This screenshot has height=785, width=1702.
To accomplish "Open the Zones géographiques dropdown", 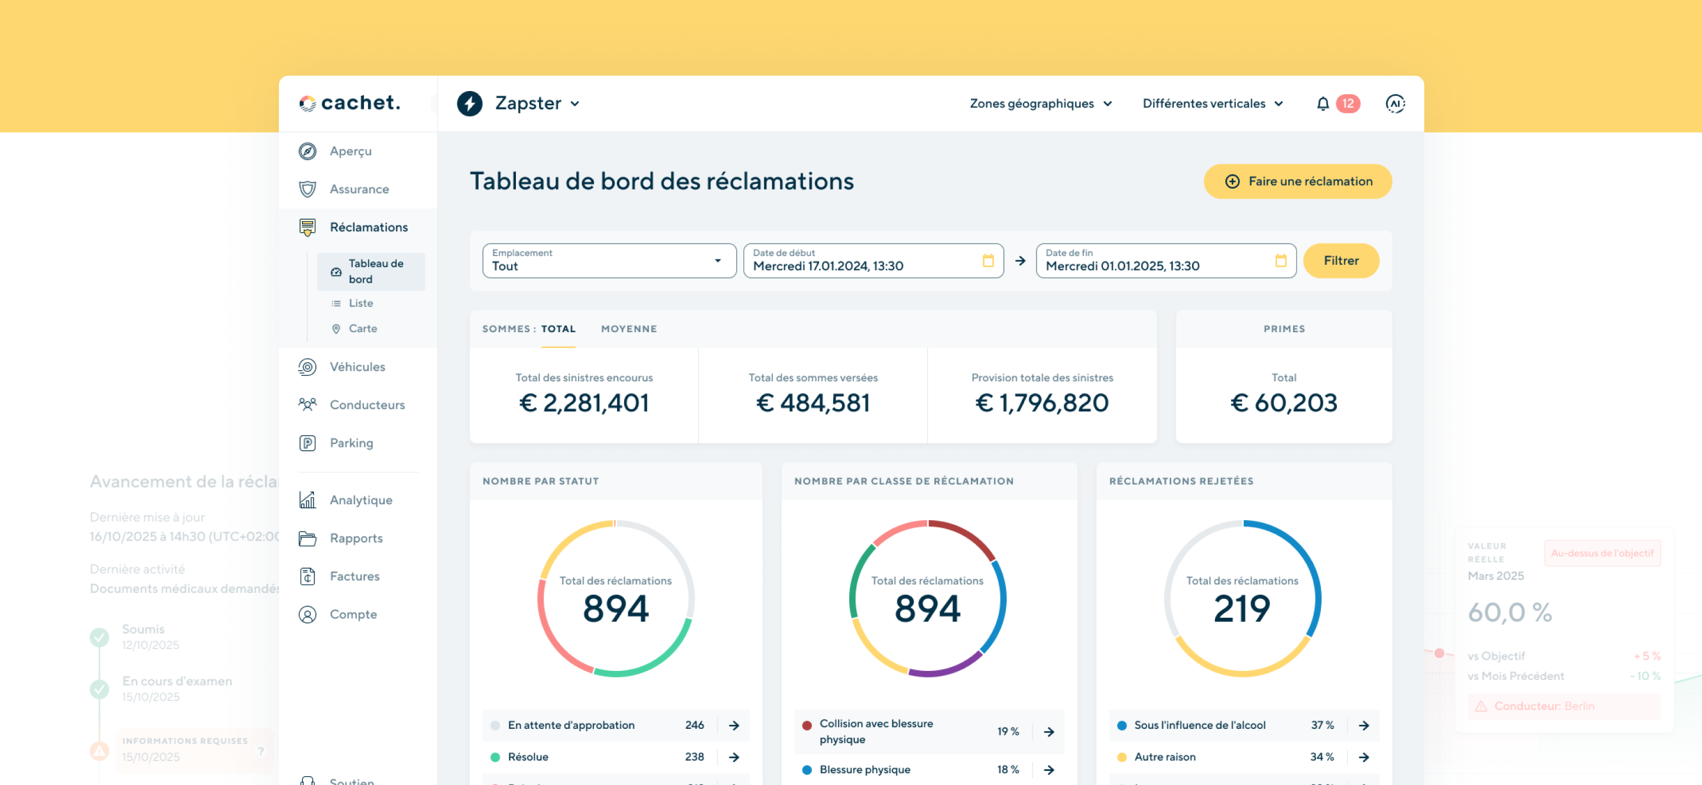I will tap(1041, 104).
